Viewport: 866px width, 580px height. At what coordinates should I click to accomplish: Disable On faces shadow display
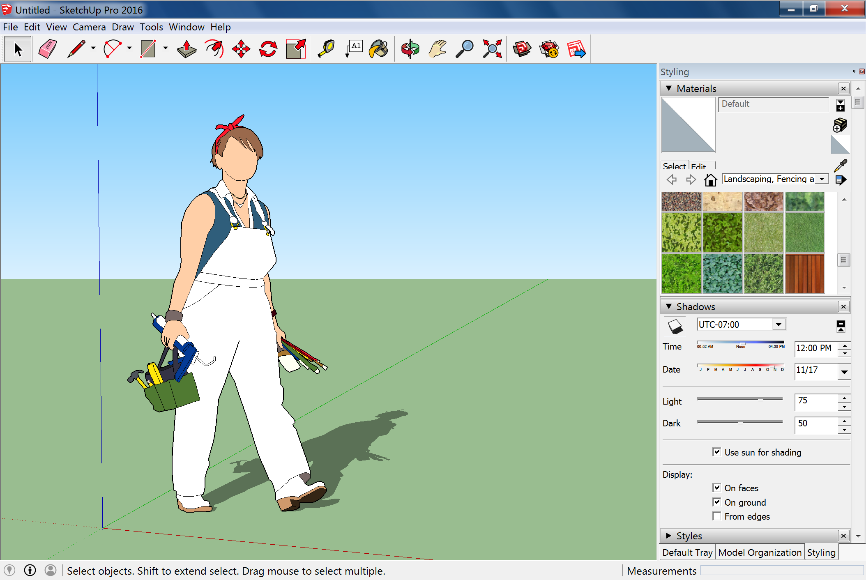coord(716,488)
